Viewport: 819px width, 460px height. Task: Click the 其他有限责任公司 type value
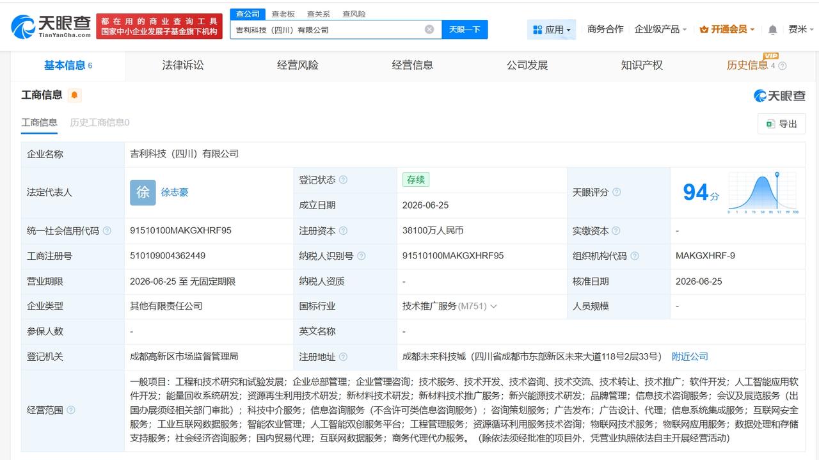tap(166, 306)
